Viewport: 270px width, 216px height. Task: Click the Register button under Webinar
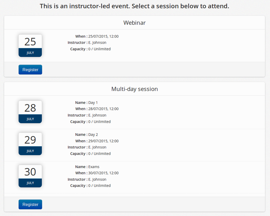[30, 70]
